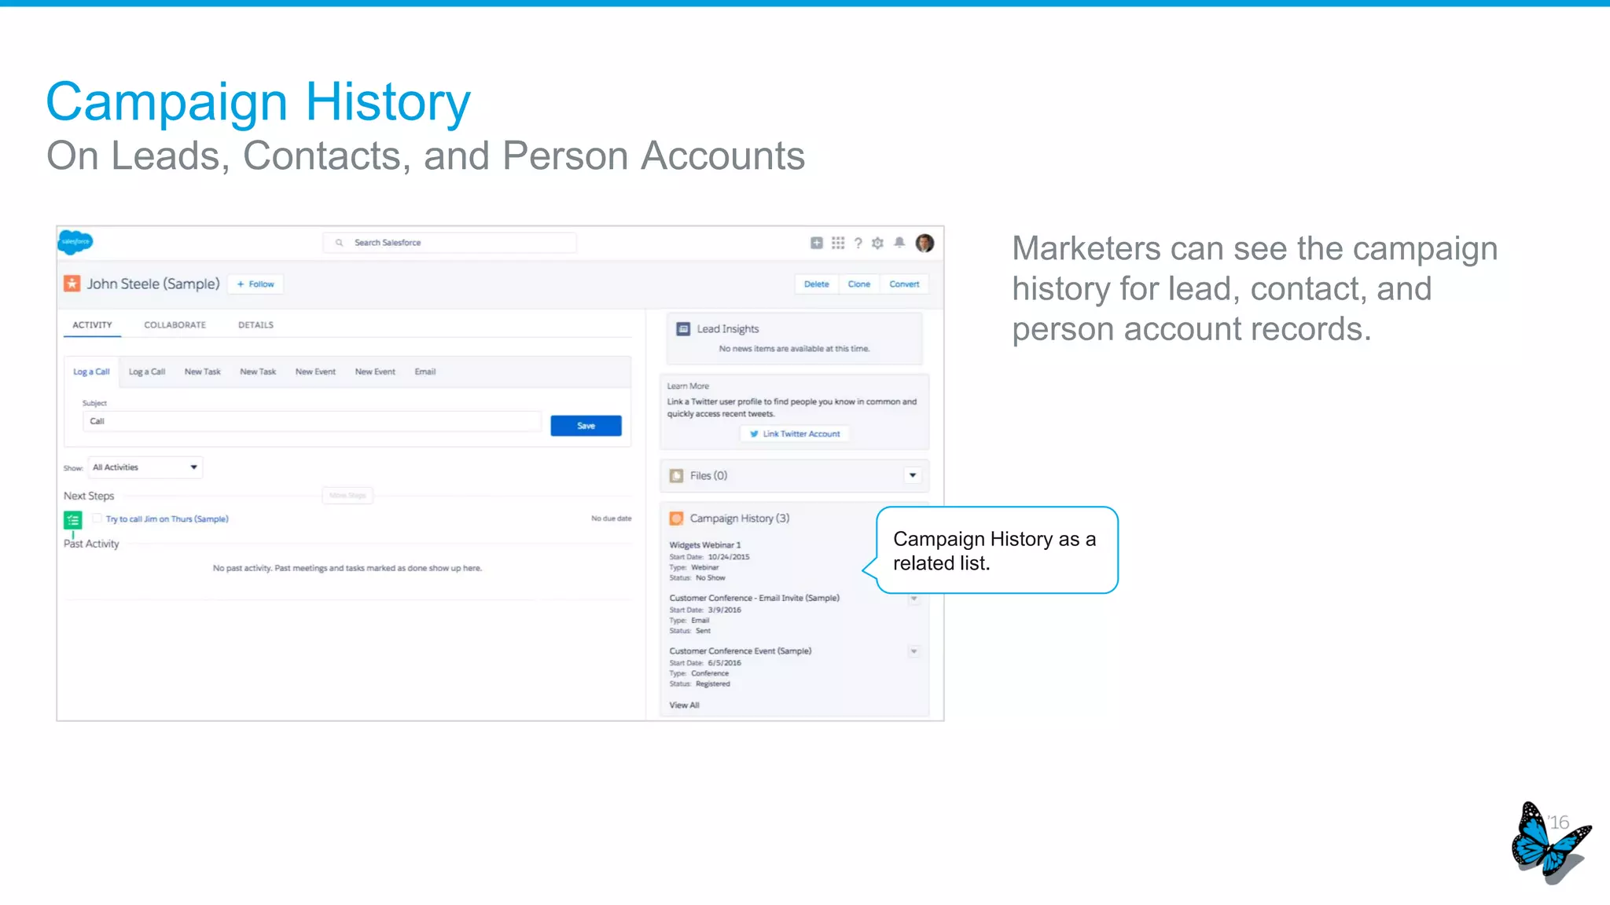Viewport: 1610px width, 905px height.
Task: Switch to the COLLABORATE tab
Action: 175,324
